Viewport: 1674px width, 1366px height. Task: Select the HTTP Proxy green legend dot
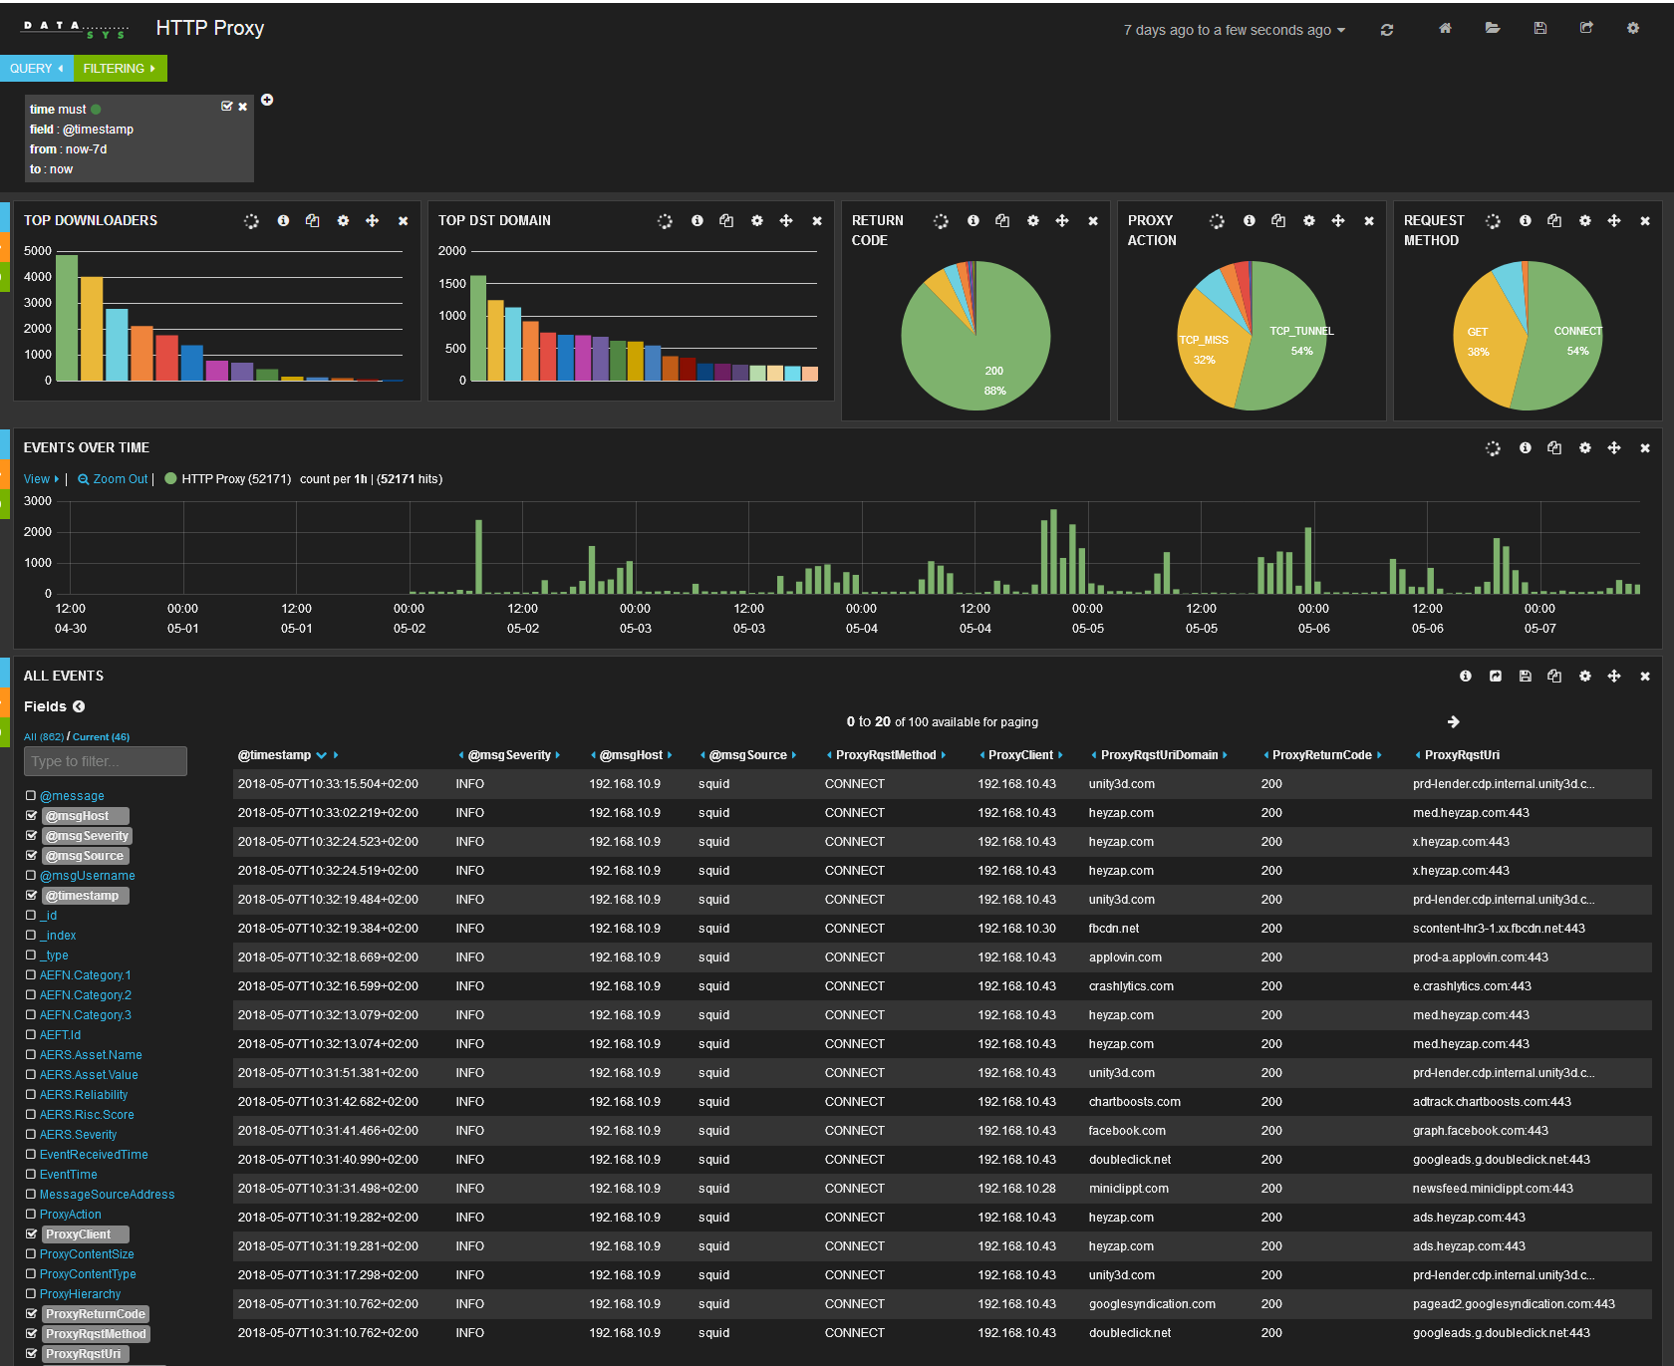170,478
